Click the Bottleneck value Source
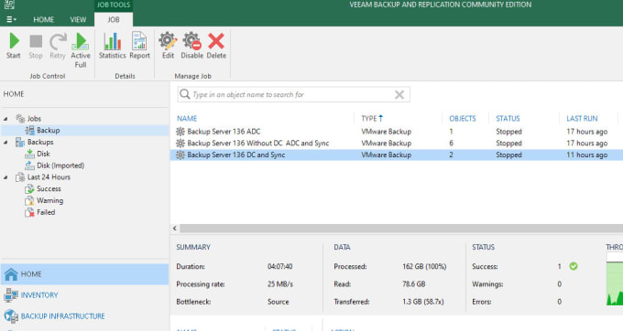 tap(279, 302)
